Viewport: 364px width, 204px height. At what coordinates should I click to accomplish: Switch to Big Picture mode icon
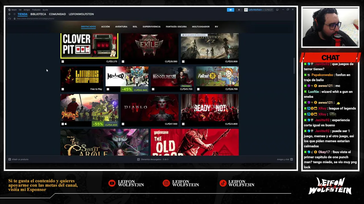click(277, 10)
